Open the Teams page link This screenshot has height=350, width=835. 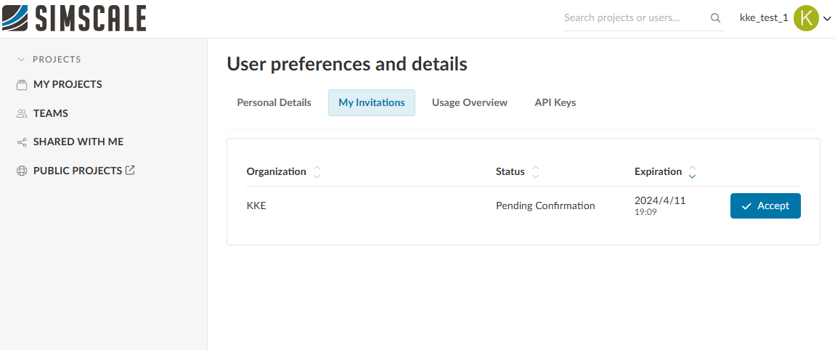[x=51, y=114]
